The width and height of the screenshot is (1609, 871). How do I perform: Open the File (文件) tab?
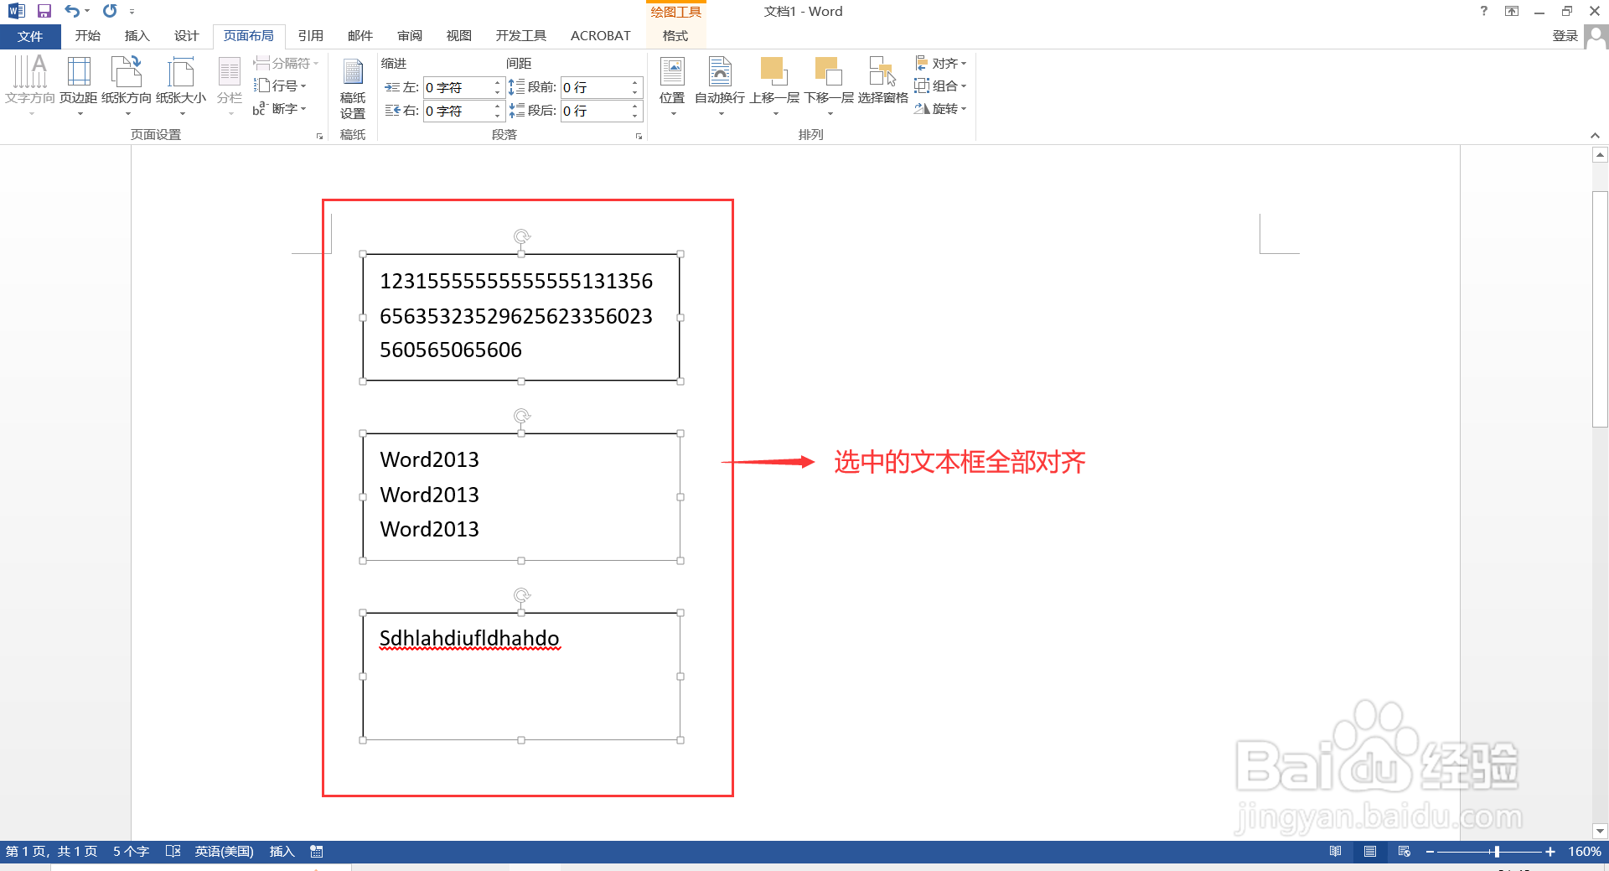(x=30, y=36)
